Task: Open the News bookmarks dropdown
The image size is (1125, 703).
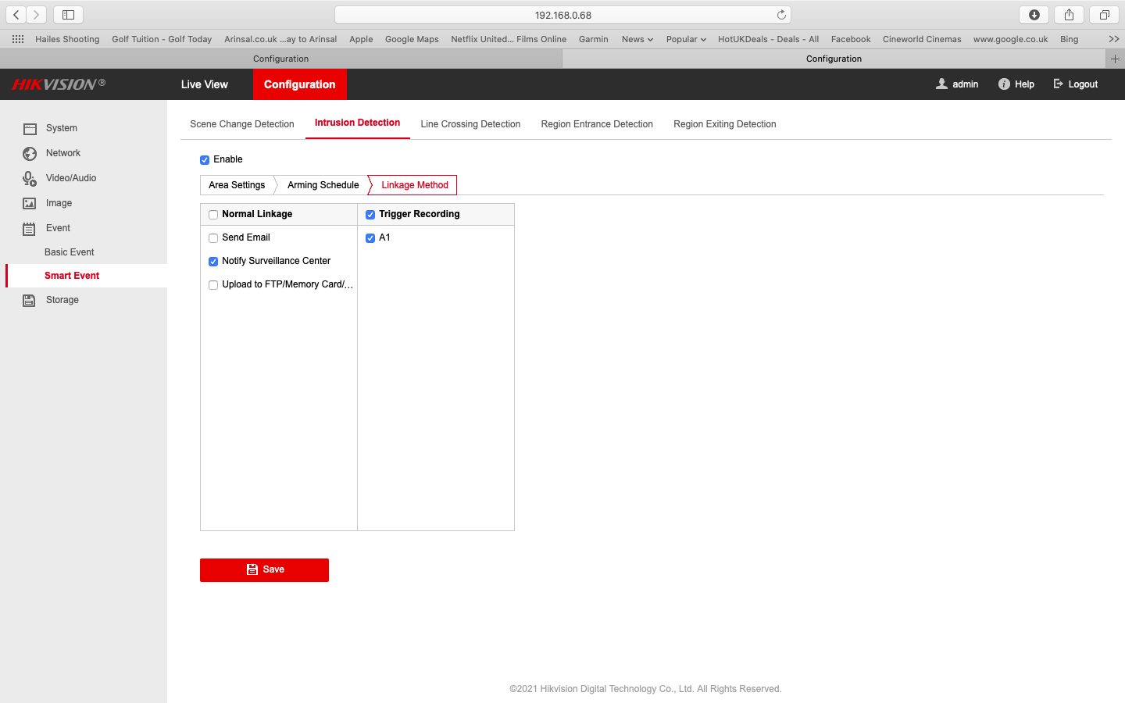Action: click(x=637, y=38)
